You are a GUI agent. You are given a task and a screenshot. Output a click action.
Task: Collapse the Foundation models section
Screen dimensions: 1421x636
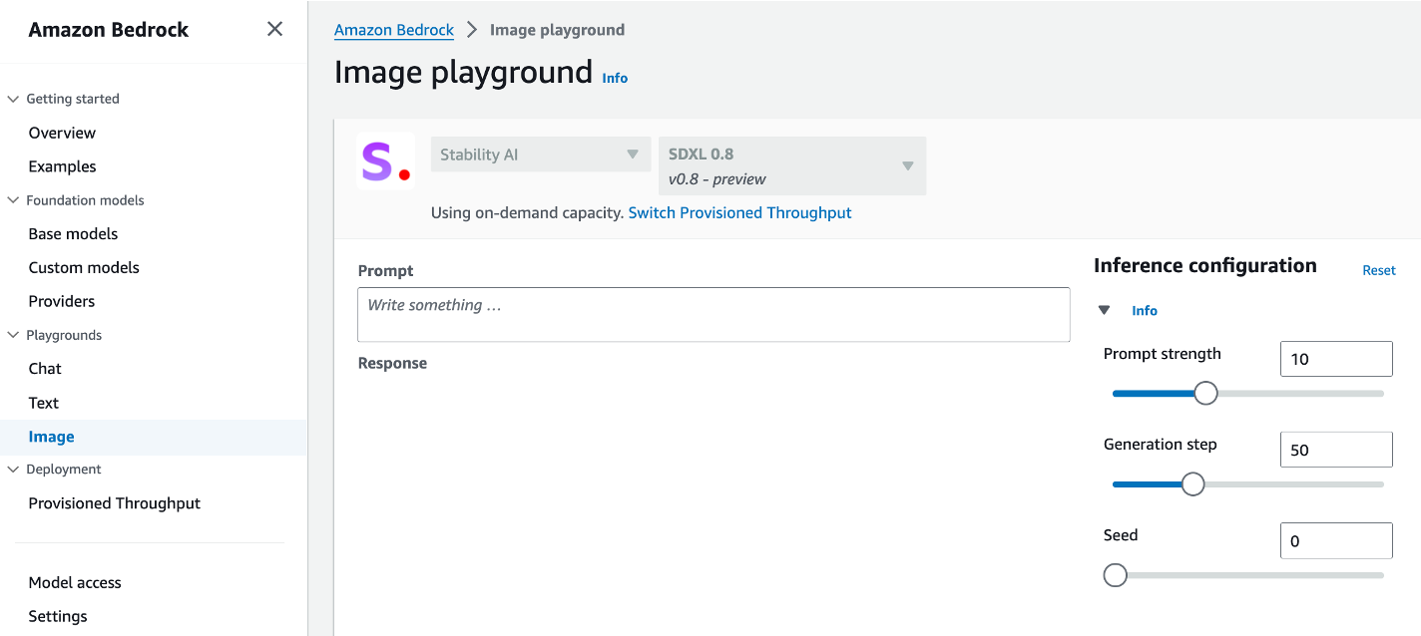pyautogui.click(x=14, y=200)
